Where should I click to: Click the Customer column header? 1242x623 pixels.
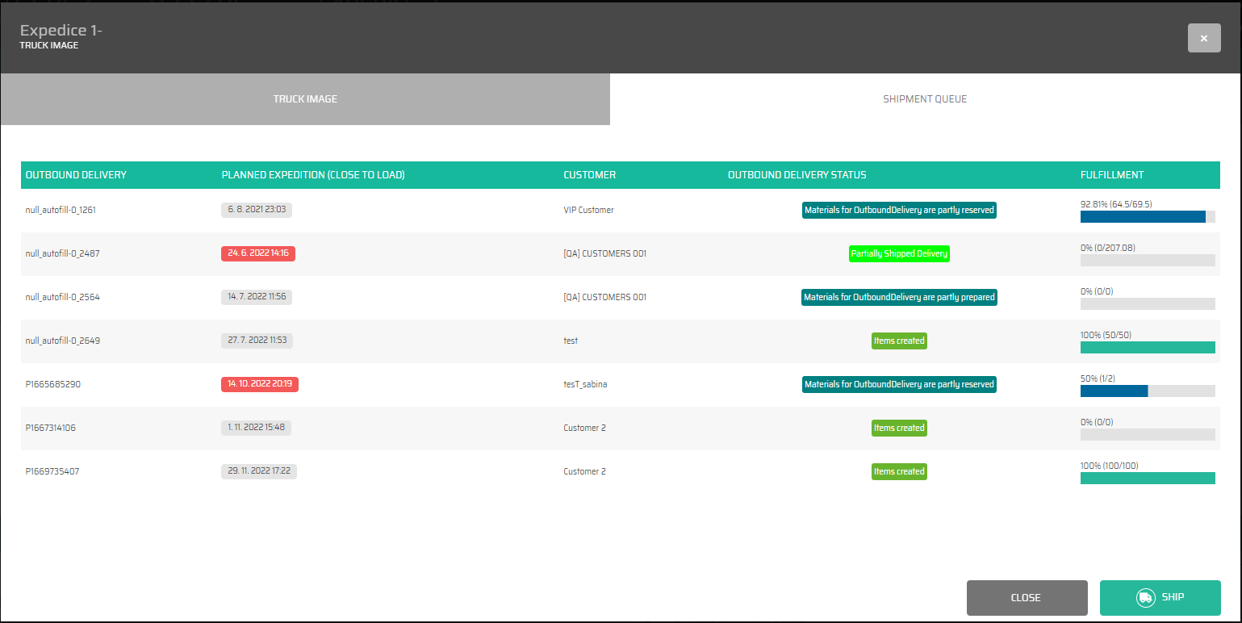(x=589, y=175)
